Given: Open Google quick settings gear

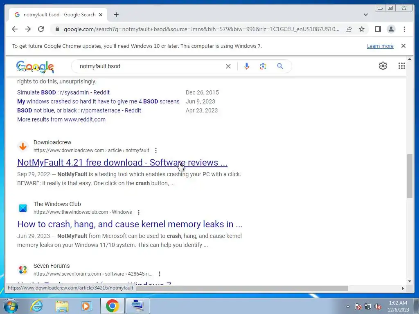Looking at the screenshot, I should (x=383, y=66).
